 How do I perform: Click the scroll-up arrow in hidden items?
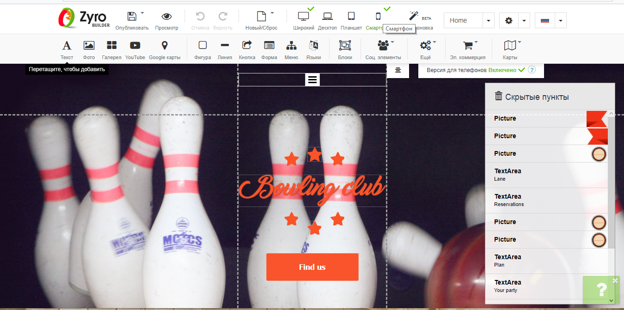[612, 113]
